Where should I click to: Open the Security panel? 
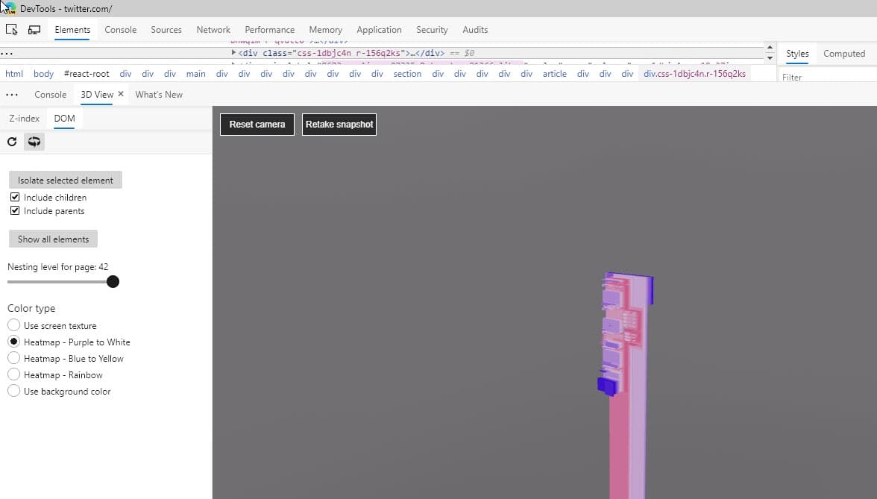432,30
